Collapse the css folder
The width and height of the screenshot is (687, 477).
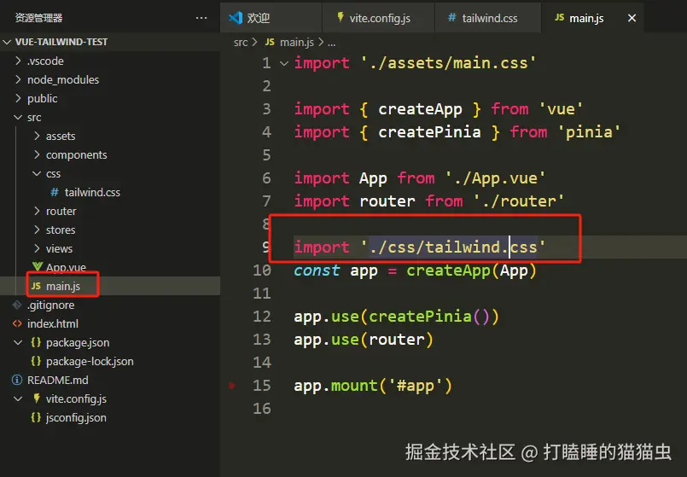37,173
